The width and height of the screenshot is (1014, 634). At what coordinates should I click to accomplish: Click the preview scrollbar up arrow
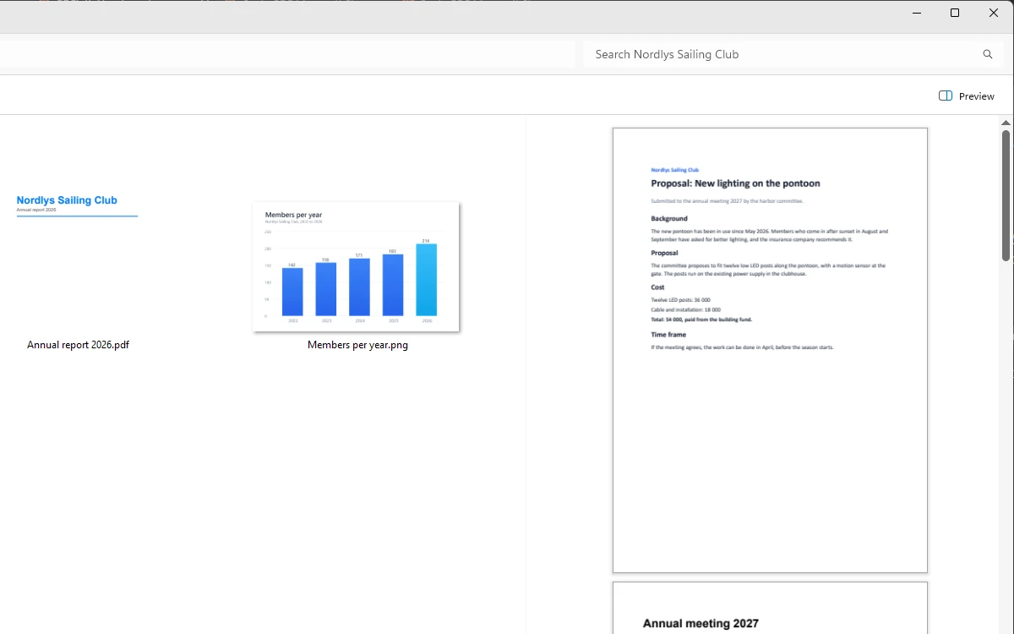(x=1006, y=123)
